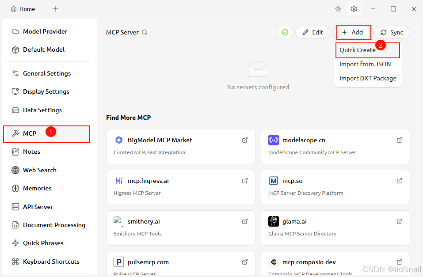Click the pulsemcp P logo icon
This screenshot has height=277, width=423.
pyautogui.click(x=119, y=262)
